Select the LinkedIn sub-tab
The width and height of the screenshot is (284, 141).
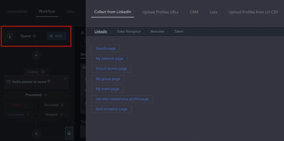click(101, 31)
